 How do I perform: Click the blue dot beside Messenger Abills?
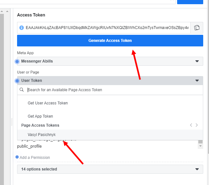[x=17, y=61]
